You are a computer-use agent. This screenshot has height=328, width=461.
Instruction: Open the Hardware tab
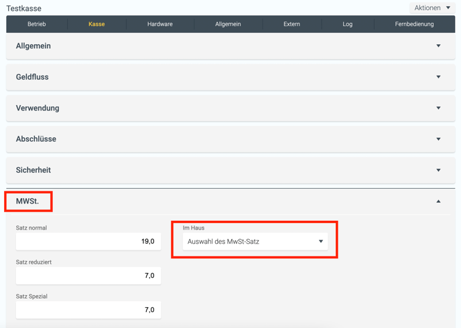(x=159, y=24)
